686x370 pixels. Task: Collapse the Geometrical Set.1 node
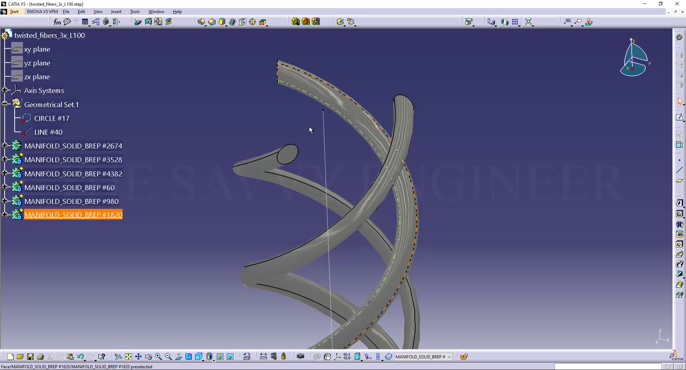5,104
